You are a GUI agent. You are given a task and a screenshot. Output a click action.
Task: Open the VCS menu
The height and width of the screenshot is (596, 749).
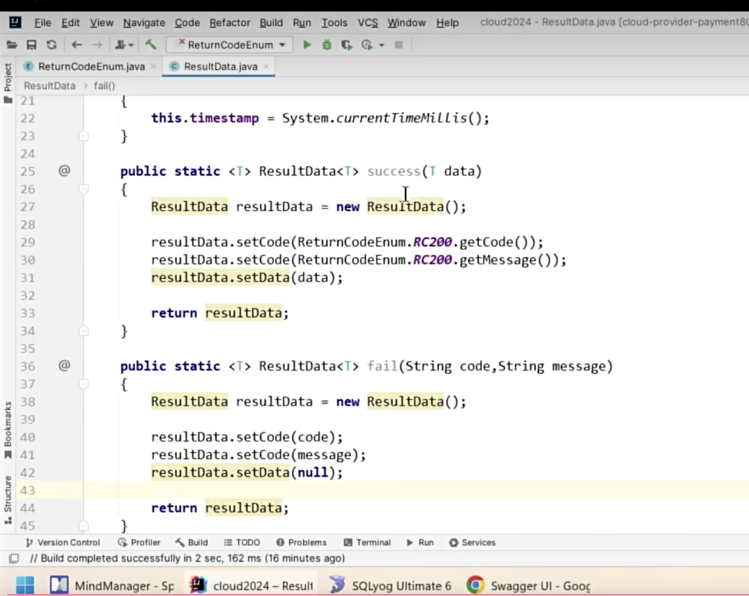[368, 22]
